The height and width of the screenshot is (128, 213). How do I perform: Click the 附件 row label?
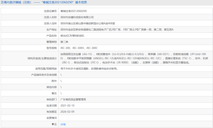(54, 81)
